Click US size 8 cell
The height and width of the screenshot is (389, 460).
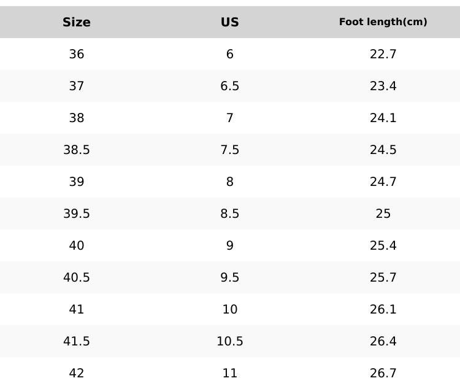point(230,182)
